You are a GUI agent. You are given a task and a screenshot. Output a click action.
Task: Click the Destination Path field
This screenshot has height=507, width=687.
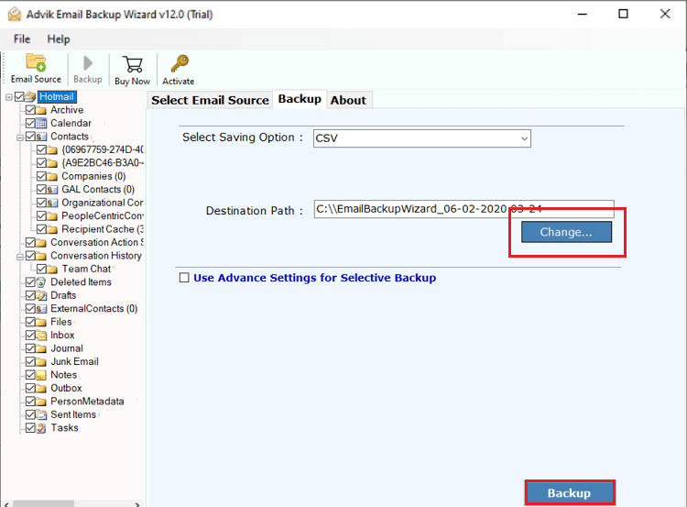[x=463, y=209]
